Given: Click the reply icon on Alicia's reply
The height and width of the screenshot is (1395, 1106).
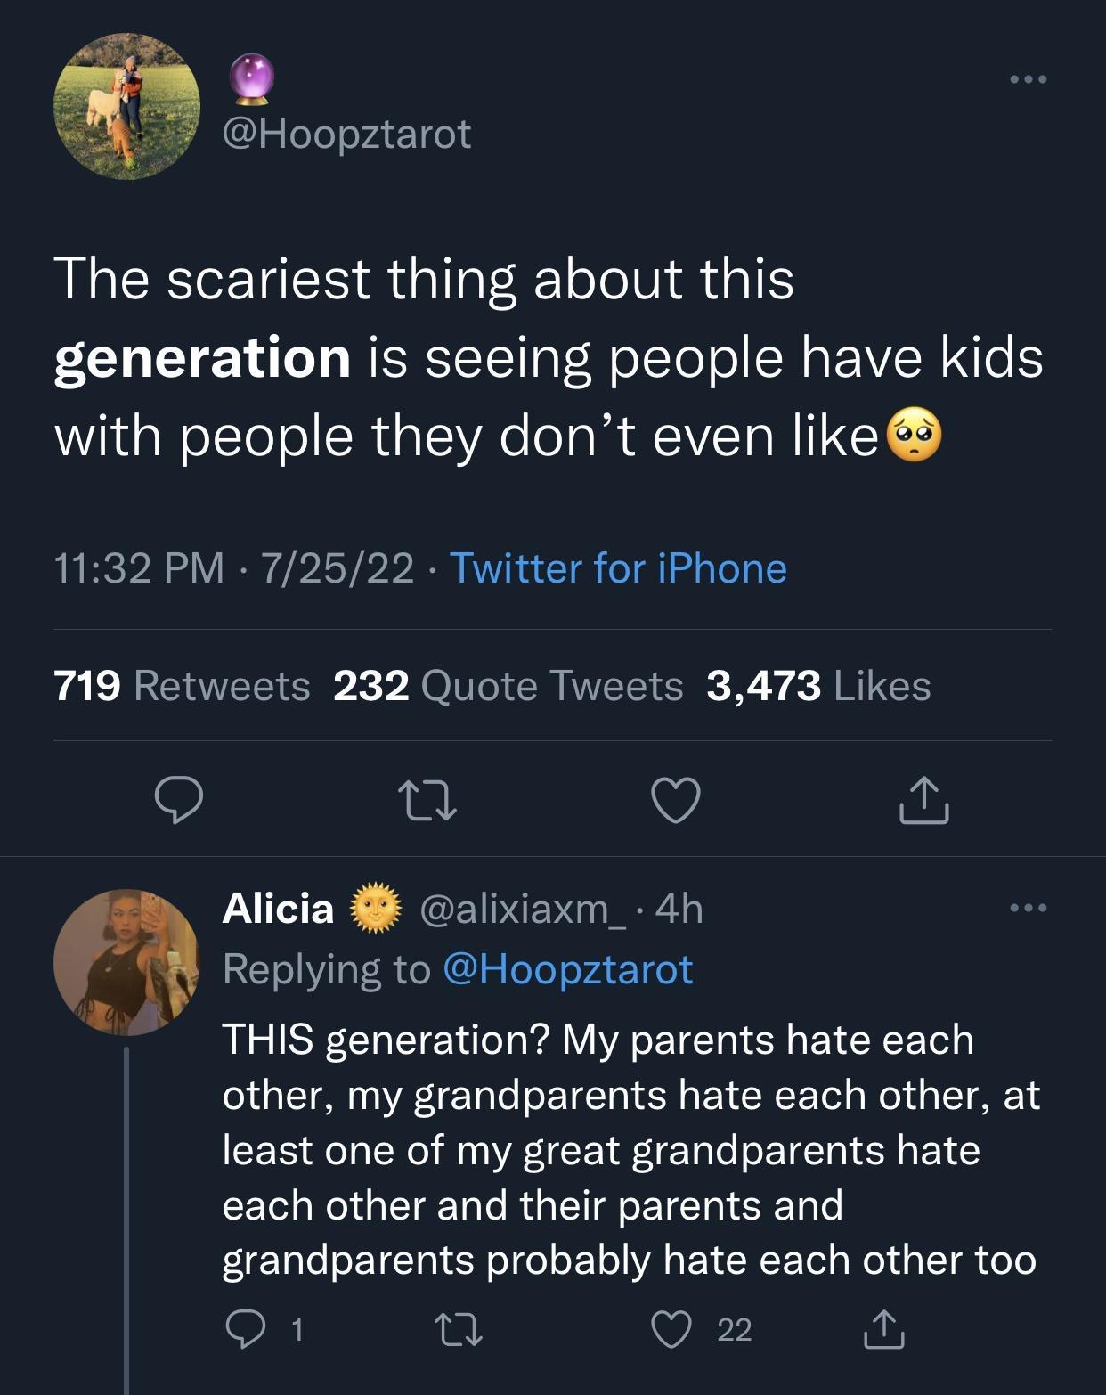Looking at the screenshot, I should pyautogui.click(x=247, y=1328).
